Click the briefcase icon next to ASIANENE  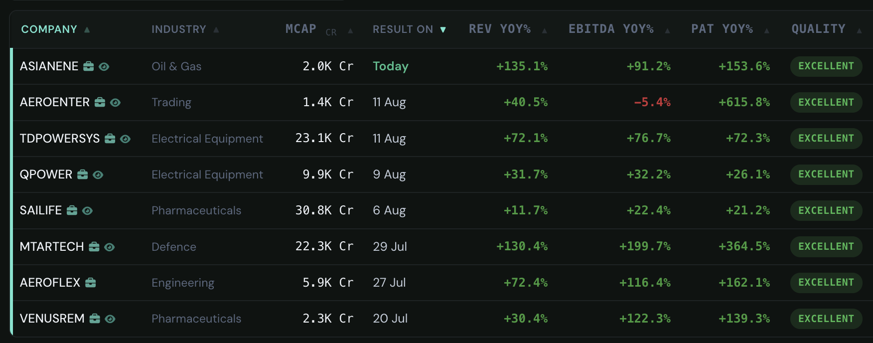[x=89, y=66]
